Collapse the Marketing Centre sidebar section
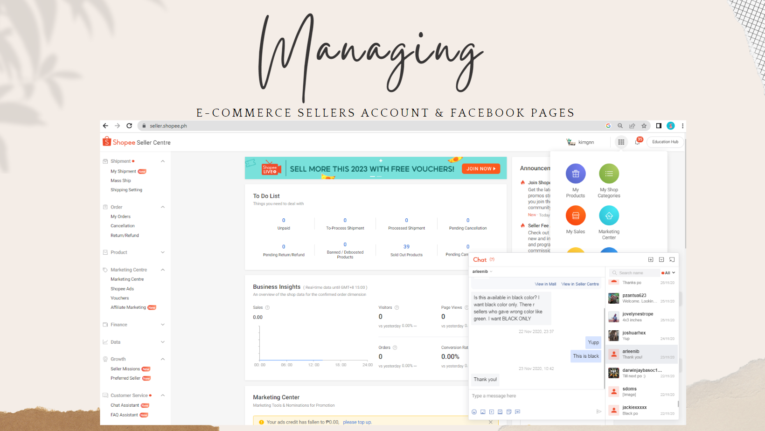 click(163, 270)
